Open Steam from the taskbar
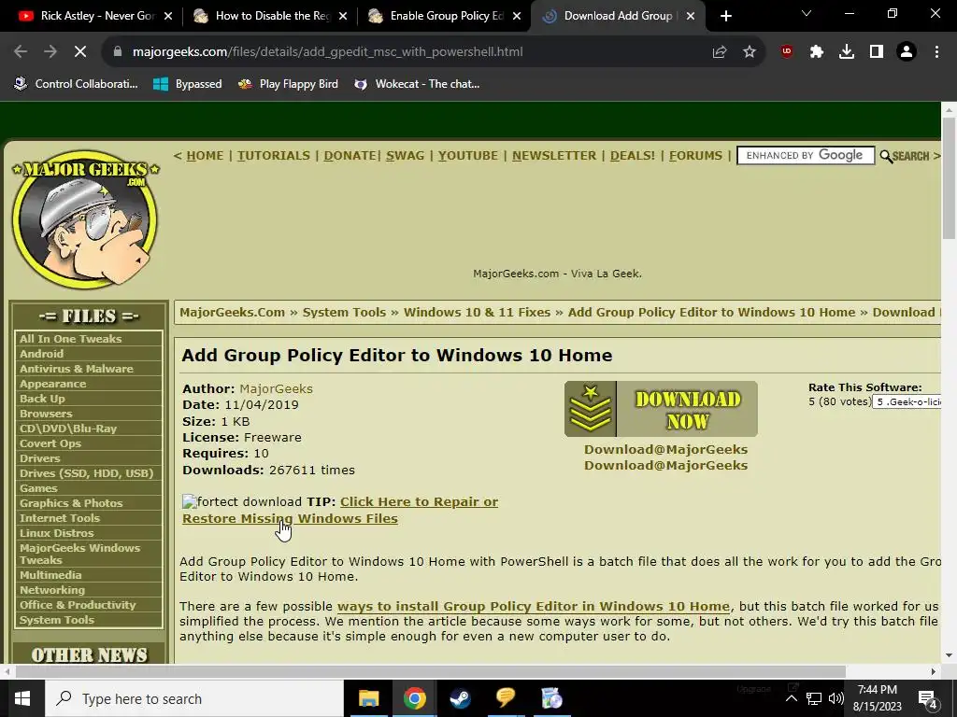The width and height of the screenshot is (957, 717). click(460, 698)
